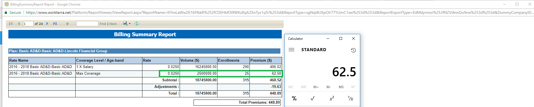This screenshot has height=107, width=534.
Task: Go to previous report page
Action: [x=19, y=24]
